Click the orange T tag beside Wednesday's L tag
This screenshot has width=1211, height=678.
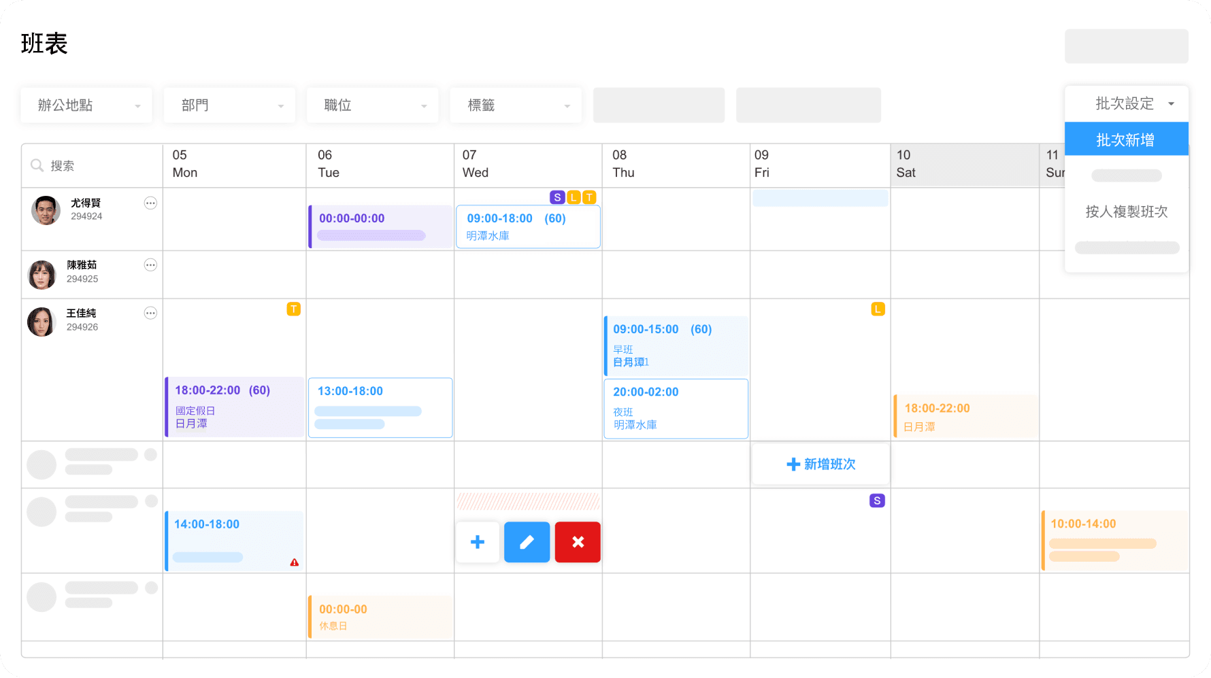point(589,197)
